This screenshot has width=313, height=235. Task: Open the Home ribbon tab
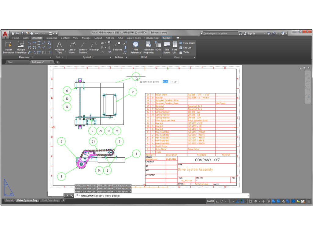pyautogui.click(x=16, y=38)
